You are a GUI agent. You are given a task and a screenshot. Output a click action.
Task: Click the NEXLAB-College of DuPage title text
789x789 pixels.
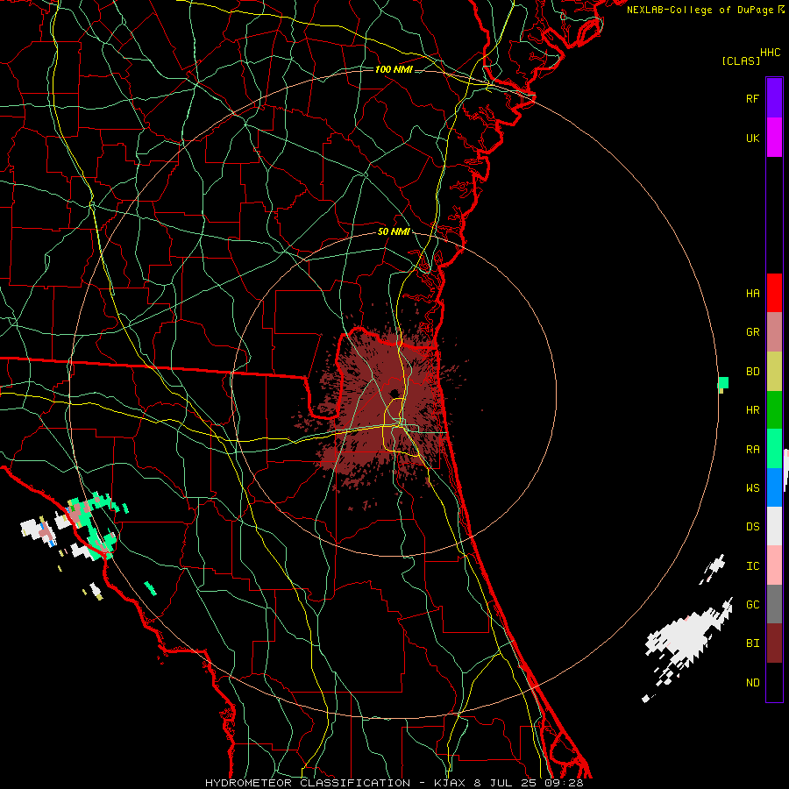tap(700, 10)
